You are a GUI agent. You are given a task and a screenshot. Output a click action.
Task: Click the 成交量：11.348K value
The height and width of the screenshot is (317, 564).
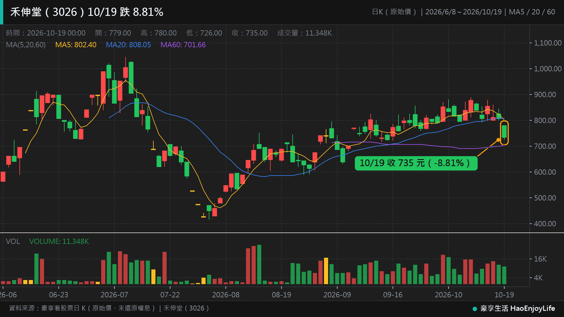[x=305, y=33]
